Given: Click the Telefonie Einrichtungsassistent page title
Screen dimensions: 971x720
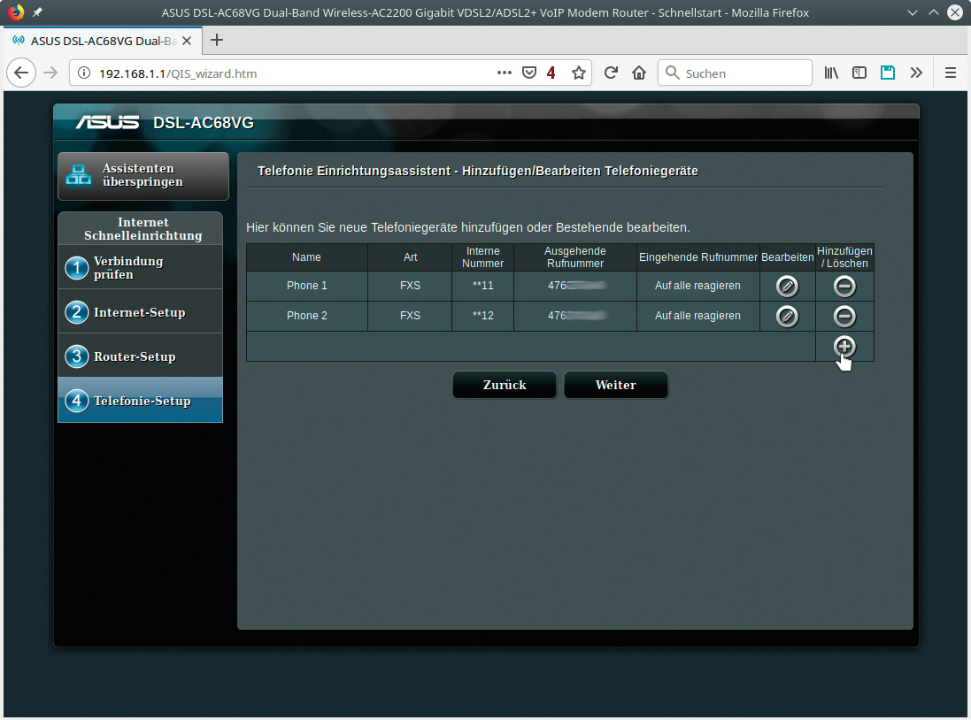Looking at the screenshot, I should point(477,171).
